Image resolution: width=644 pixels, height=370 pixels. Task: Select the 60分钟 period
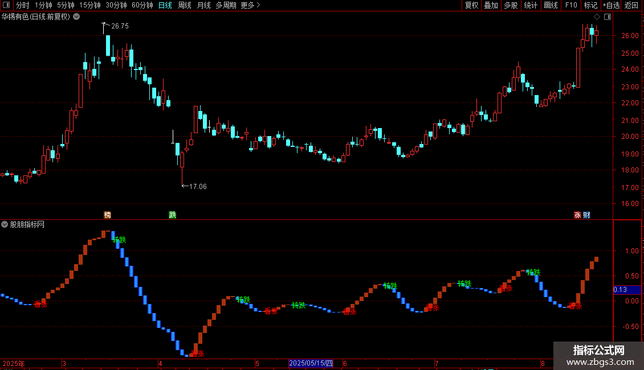[142, 5]
